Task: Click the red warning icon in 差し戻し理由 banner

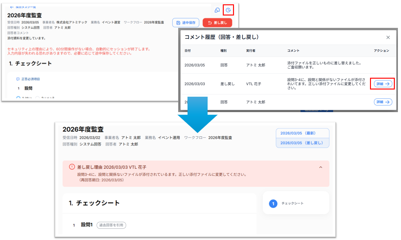Action: point(72,167)
